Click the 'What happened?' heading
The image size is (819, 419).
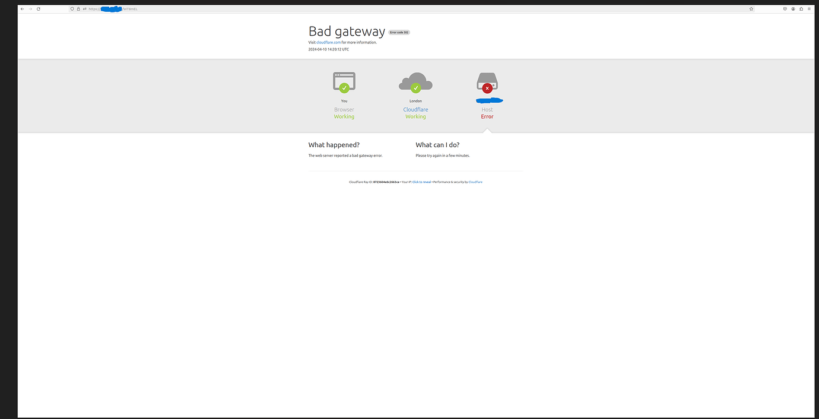334,145
